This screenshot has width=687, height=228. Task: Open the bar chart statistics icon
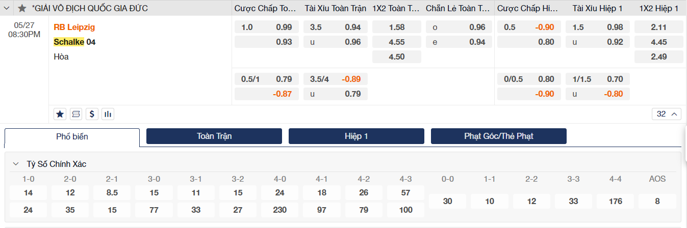tap(108, 114)
